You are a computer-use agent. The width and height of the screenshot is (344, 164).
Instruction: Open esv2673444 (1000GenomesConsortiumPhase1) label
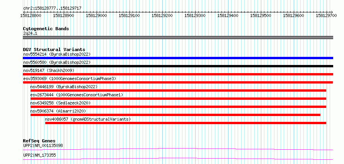click(77, 95)
